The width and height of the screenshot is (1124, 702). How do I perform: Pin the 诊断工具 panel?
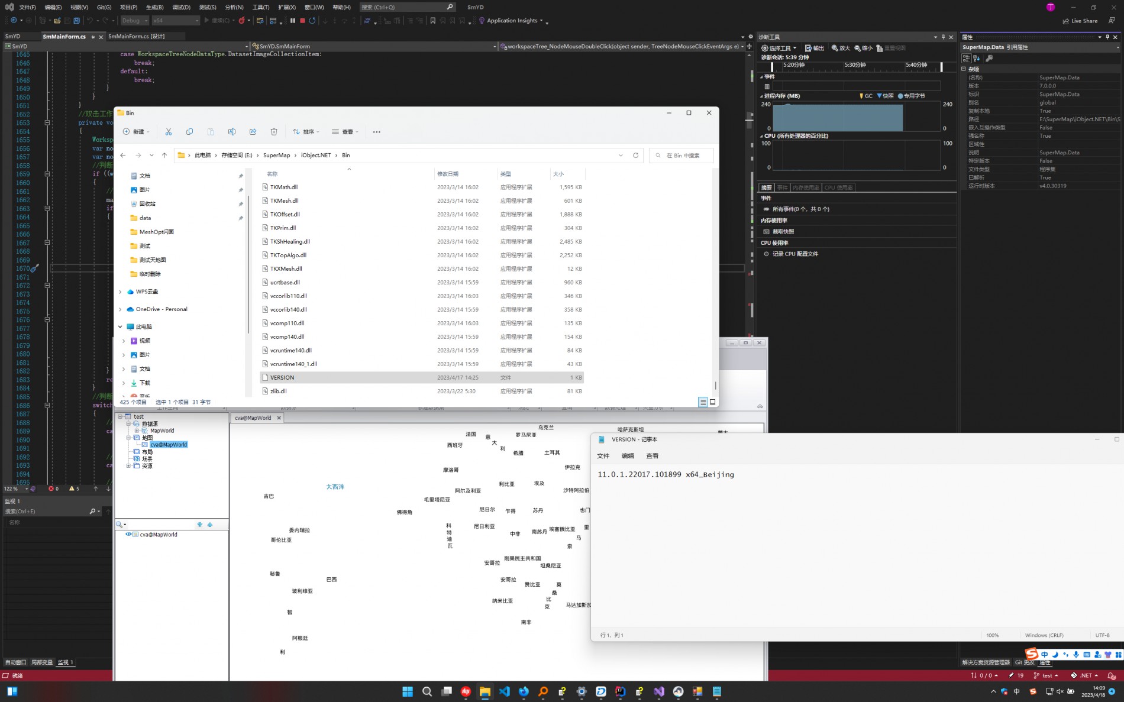[943, 37]
